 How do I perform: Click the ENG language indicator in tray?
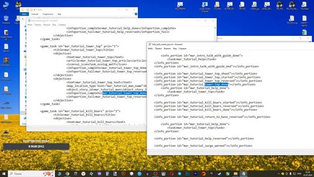point(299,174)
